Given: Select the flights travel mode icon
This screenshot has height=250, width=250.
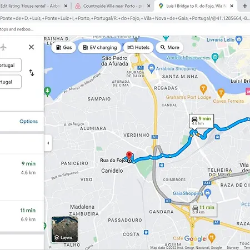Looking at the screenshot, I should pyautogui.click(x=3, y=47).
